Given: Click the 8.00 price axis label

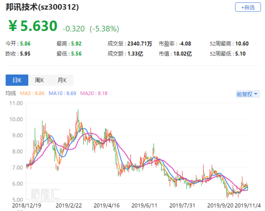Looking at the screenshot, I should (x=17, y=151).
